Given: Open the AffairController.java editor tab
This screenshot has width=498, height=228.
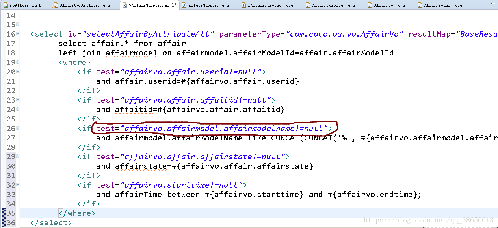Looking at the screenshot, I should click(82, 5).
